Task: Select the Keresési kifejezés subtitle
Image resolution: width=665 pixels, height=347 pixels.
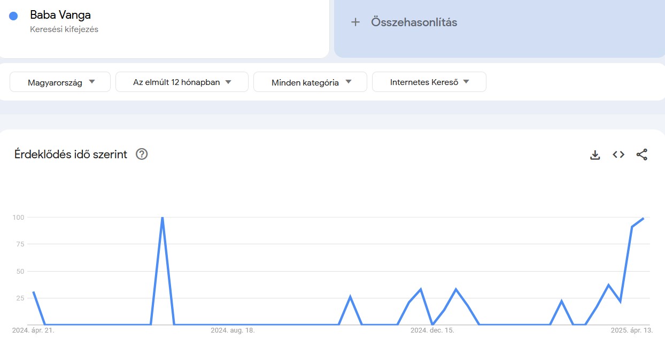Action: (64, 29)
